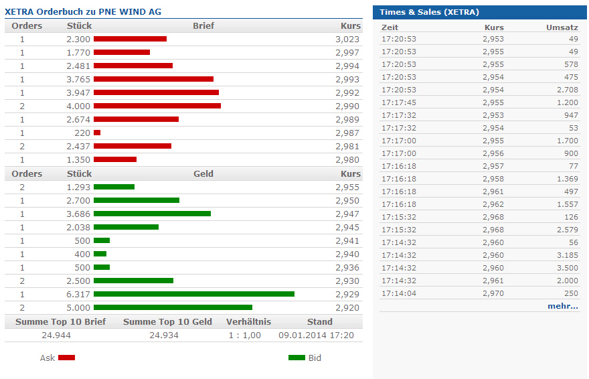Click the timestamp '09.01.2014 17:20'
The height and width of the screenshot is (379, 589).
click(x=316, y=335)
